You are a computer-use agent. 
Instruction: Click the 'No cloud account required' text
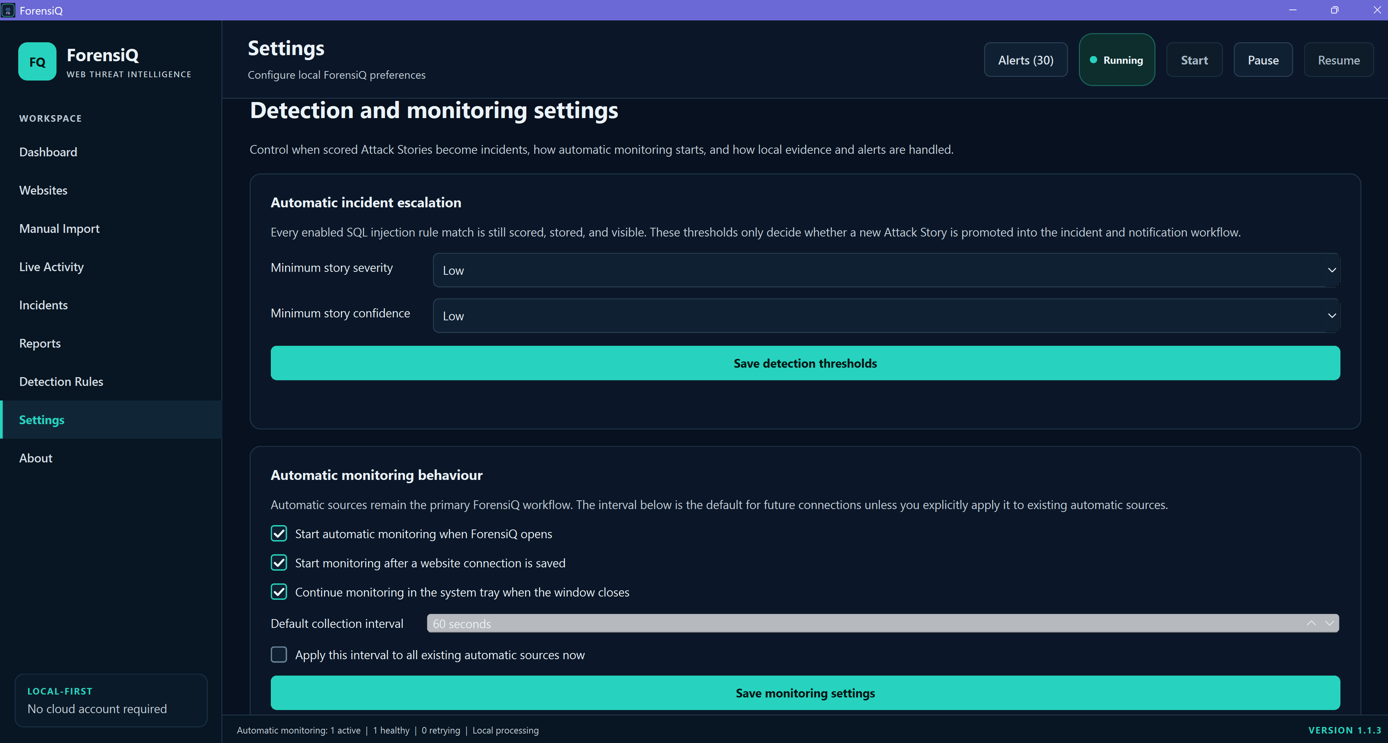click(x=97, y=708)
